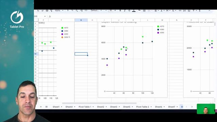Click 3050 Ti legend entry in left chart
This screenshot has width=217, height=122.
click(65, 37)
